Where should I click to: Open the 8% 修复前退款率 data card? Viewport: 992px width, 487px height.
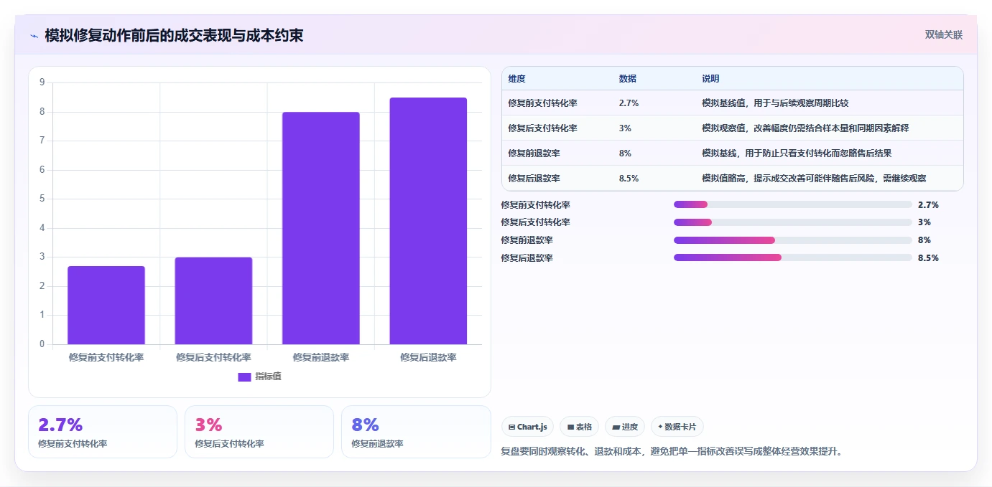[x=416, y=432]
